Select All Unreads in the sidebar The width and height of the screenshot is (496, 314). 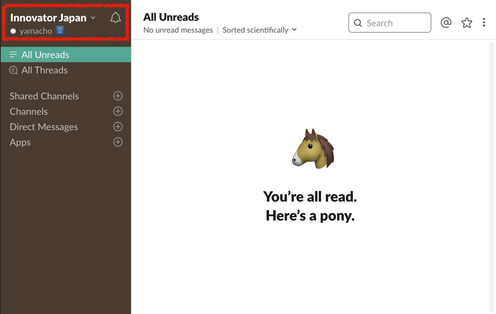(x=66, y=54)
